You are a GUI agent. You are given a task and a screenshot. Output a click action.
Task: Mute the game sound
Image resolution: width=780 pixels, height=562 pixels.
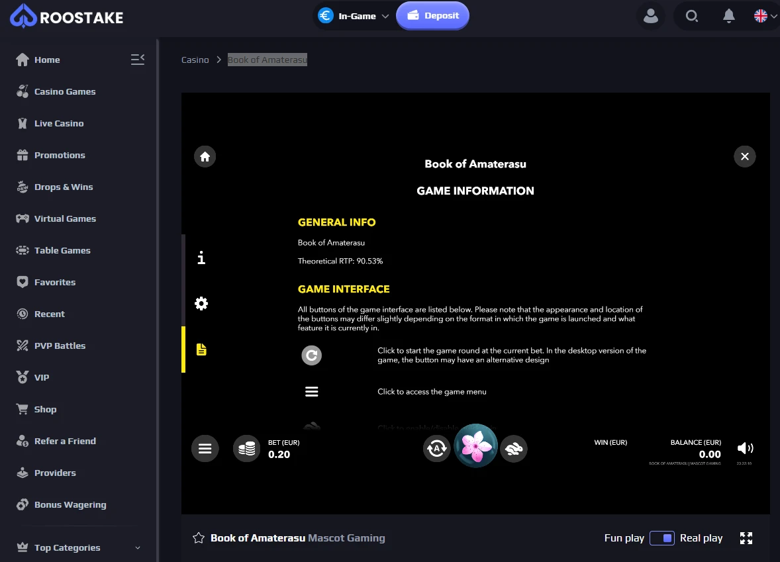745,449
